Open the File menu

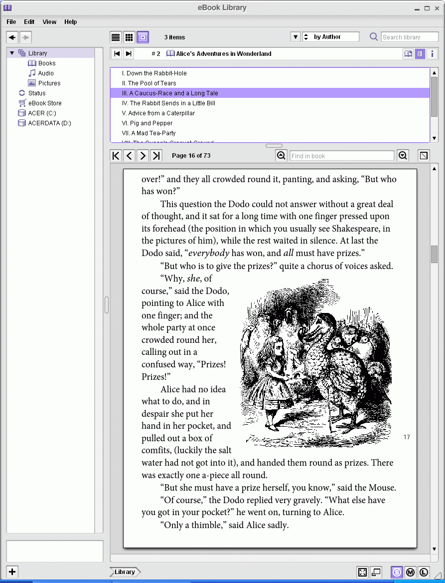[11, 22]
